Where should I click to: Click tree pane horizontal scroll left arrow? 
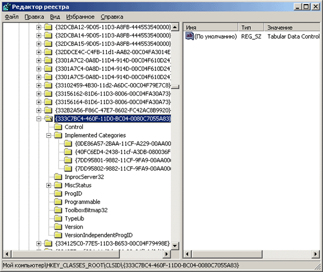(7, 254)
